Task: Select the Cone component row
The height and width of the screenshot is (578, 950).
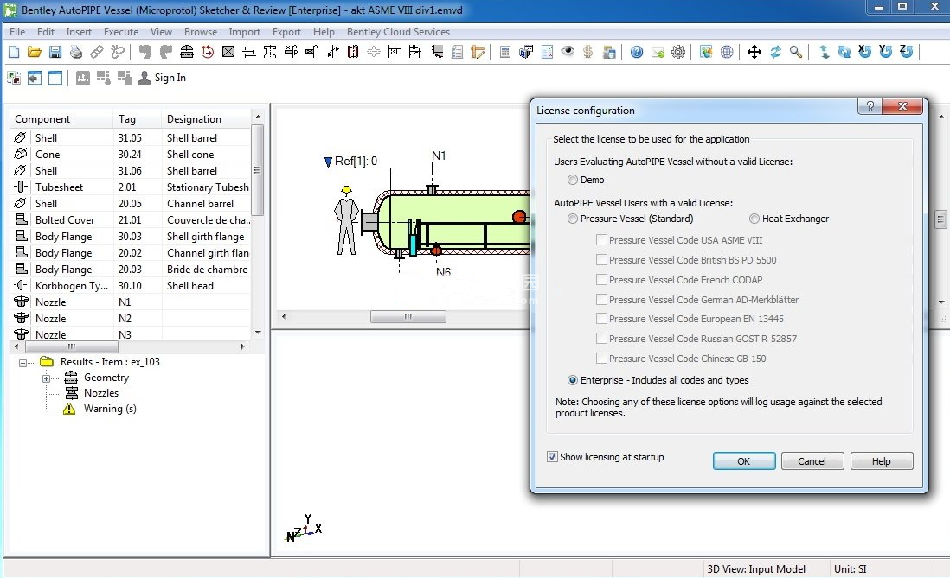Action: point(131,155)
